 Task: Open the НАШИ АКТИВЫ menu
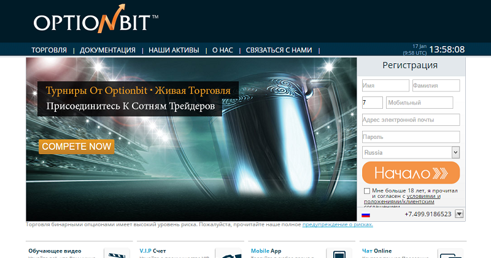(174, 50)
